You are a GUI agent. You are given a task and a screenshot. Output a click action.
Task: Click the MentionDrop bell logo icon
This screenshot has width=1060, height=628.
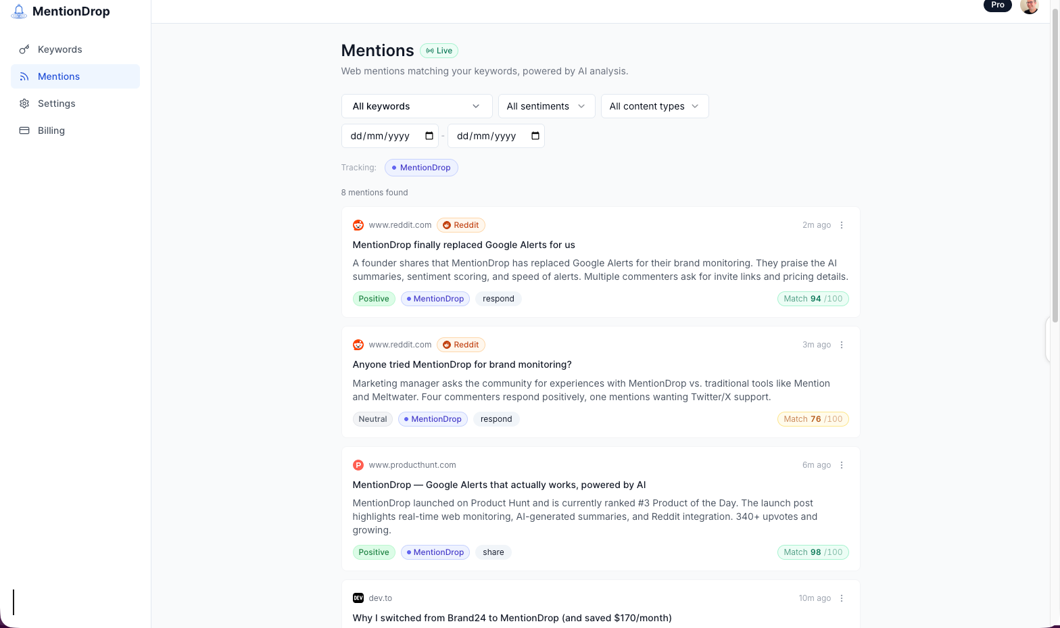coord(19,11)
